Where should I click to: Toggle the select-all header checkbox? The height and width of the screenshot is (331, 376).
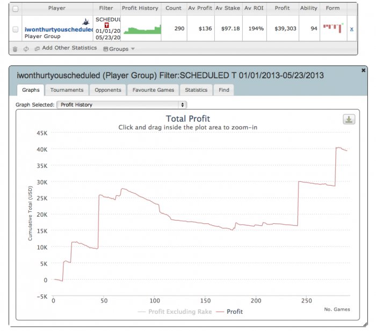click(16, 9)
